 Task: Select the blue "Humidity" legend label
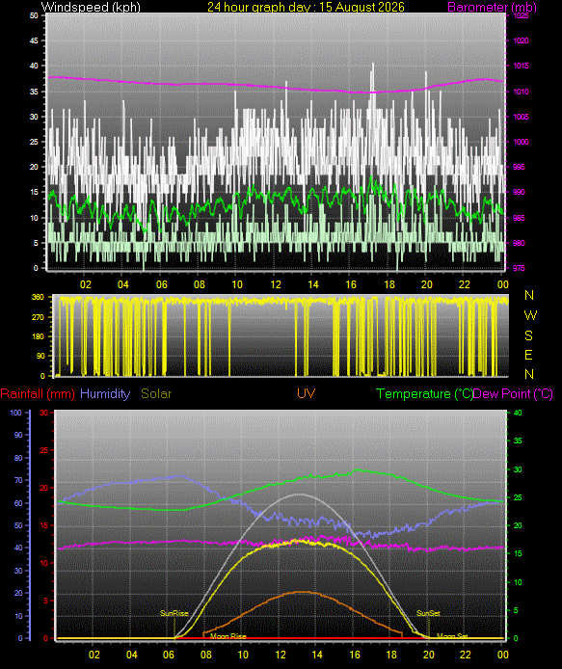pyautogui.click(x=105, y=393)
